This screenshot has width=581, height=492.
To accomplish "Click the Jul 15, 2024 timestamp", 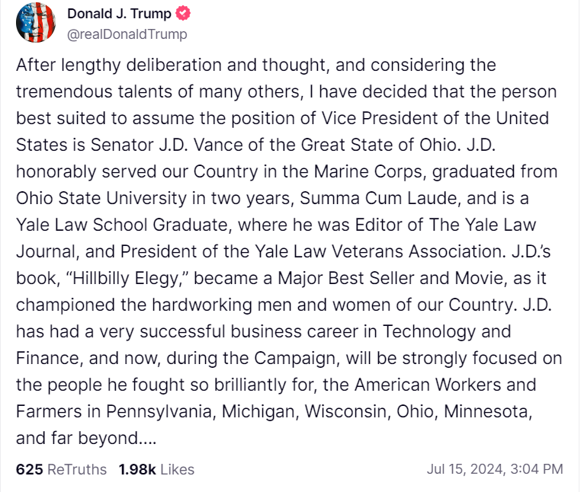I will tap(495, 469).
